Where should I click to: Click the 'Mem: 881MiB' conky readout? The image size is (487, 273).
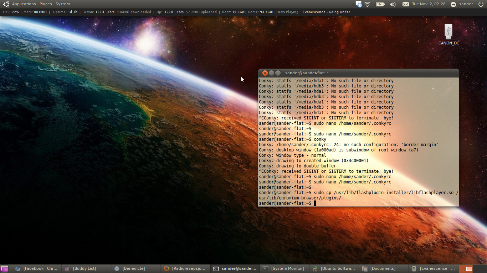tap(35, 12)
